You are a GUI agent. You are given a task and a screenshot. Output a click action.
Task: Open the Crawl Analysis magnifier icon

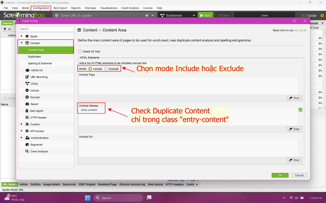(27, 151)
